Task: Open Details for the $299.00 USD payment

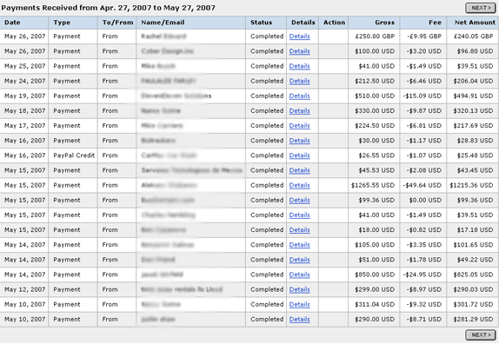Action: tap(299, 289)
